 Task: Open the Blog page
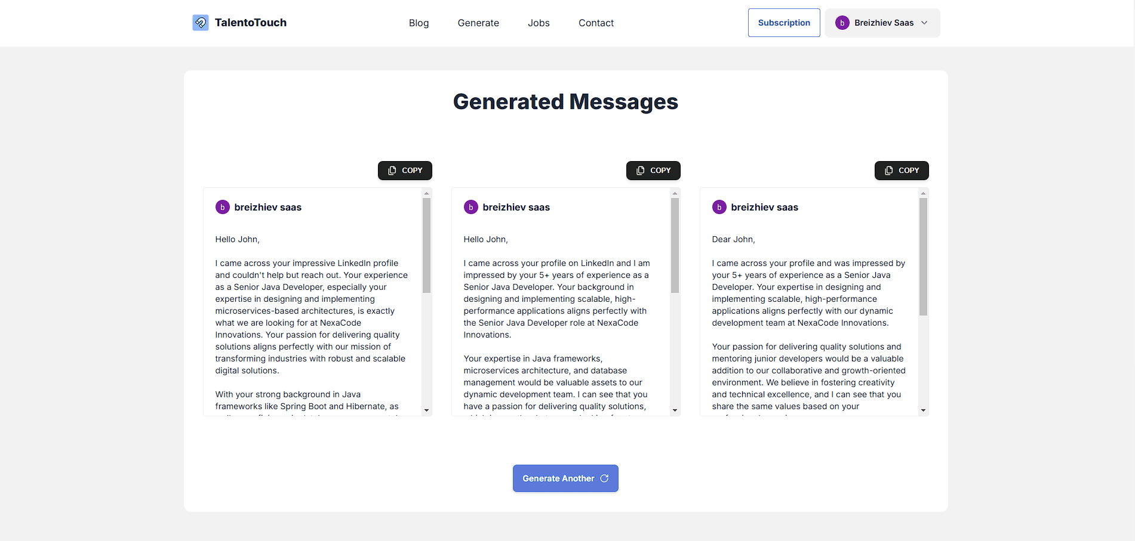pyautogui.click(x=419, y=22)
